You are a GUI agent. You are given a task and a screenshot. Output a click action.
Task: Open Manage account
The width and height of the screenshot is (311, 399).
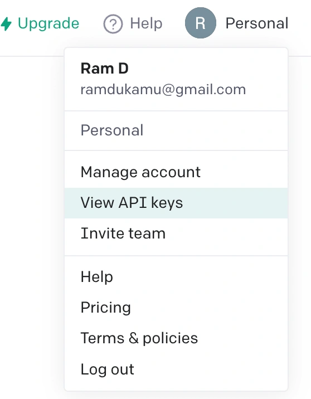(176, 172)
